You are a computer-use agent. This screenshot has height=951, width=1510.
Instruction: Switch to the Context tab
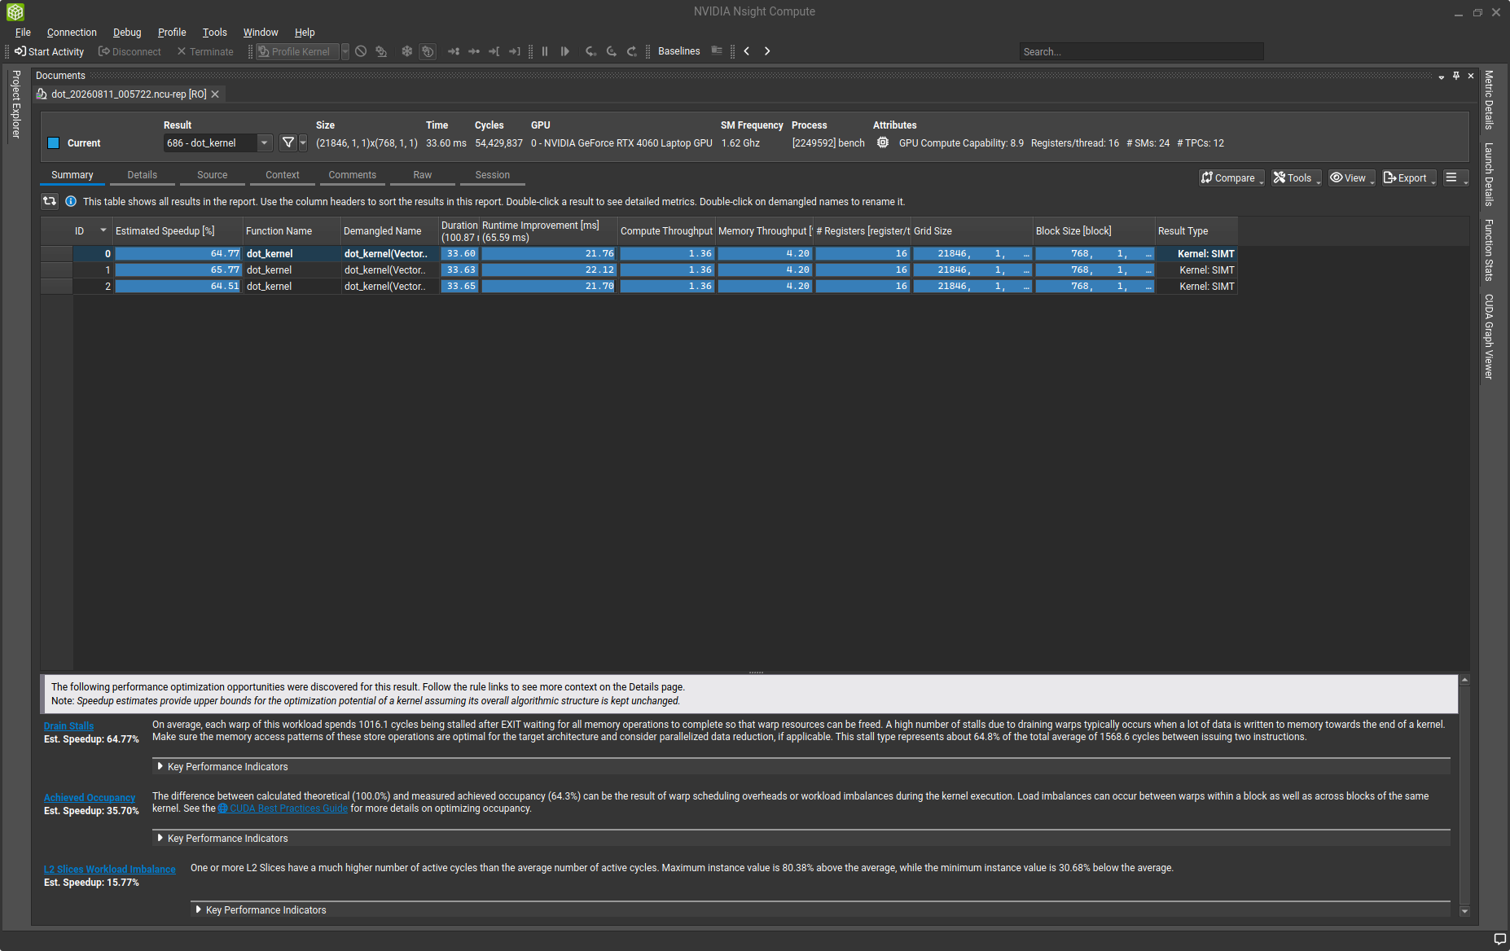pos(283,175)
